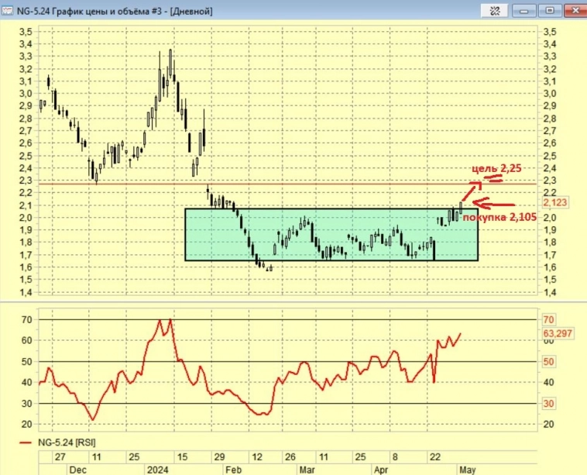Minimize the NG-5.24 chart window
The height and width of the screenshot is (475, 587).
526,10
